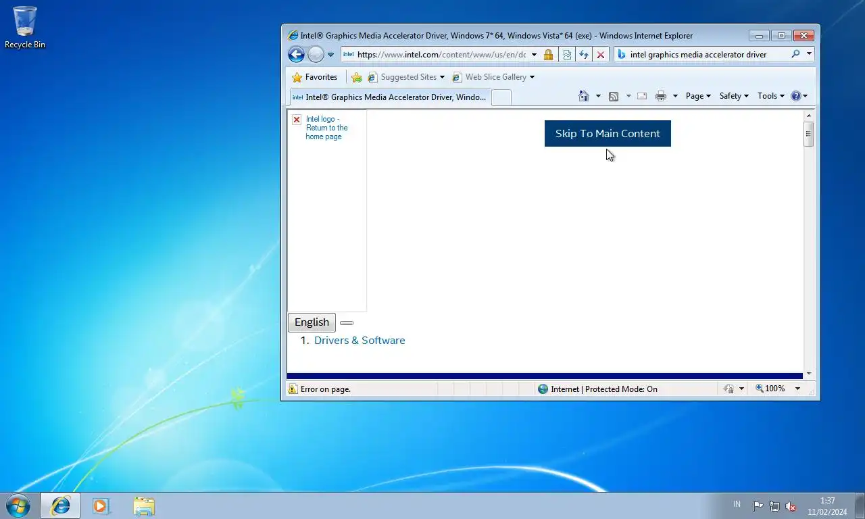Click the small gray button beside English
Image resolution: width=865 pixels, height=519 pixels.
pyautogui.click(x=347, y=323)
